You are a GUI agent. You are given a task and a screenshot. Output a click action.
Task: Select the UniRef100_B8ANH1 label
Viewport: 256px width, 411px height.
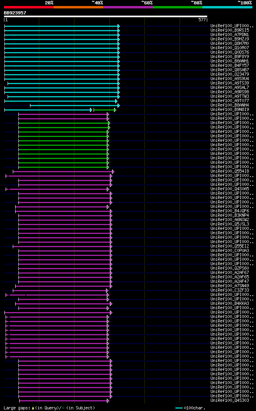coord(230,61)
